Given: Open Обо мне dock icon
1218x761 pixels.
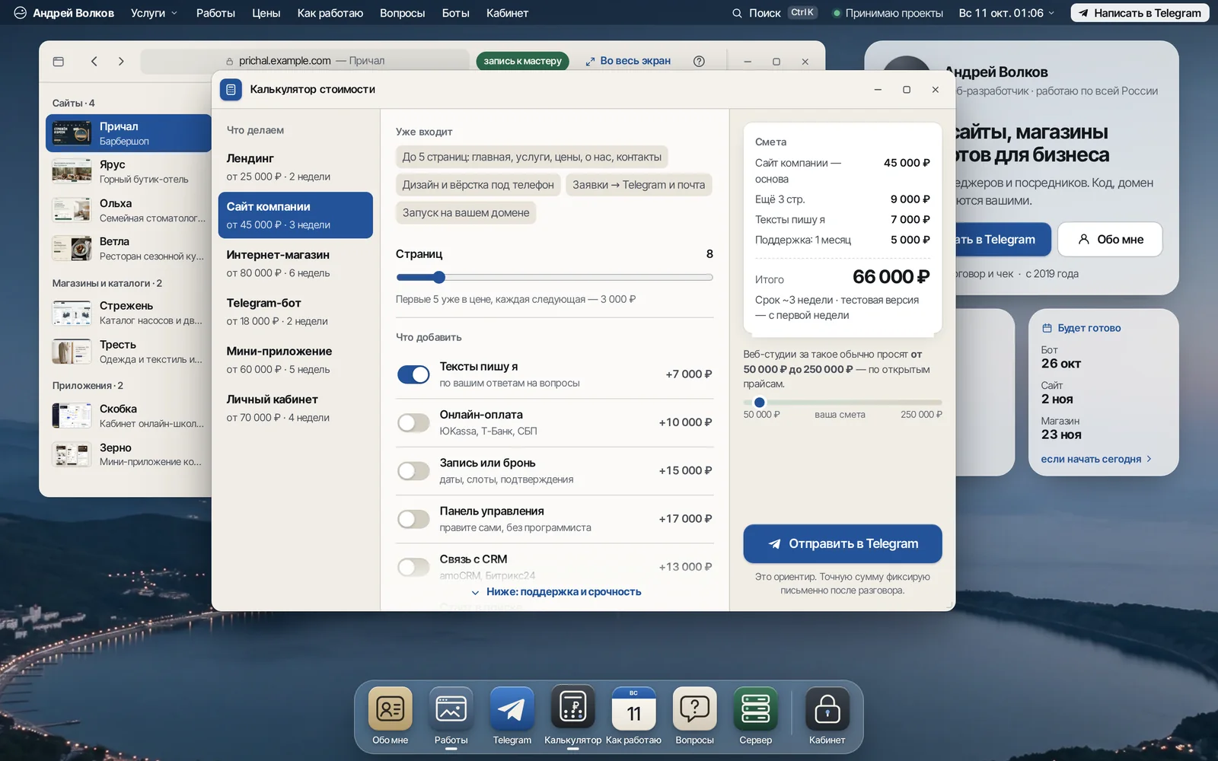Looking at the screenshot, I should 390,708.
